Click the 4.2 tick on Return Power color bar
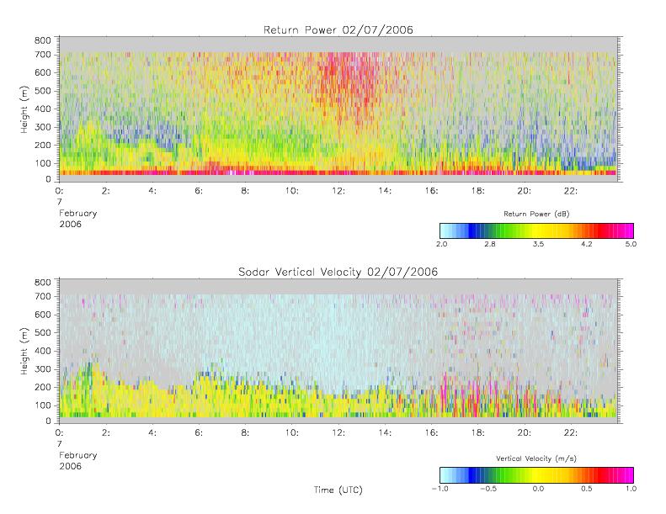Screen dimensions: 666x514 click(587, 244)
